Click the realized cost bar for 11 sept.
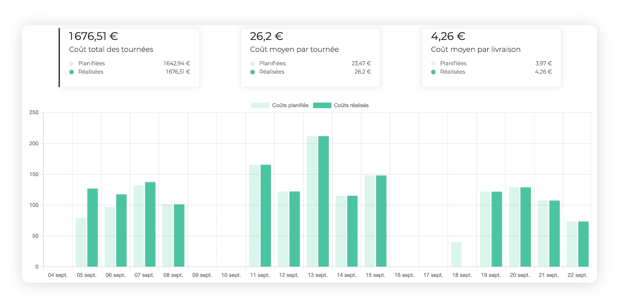Screen dimensions: 619x308 point(266,216)
